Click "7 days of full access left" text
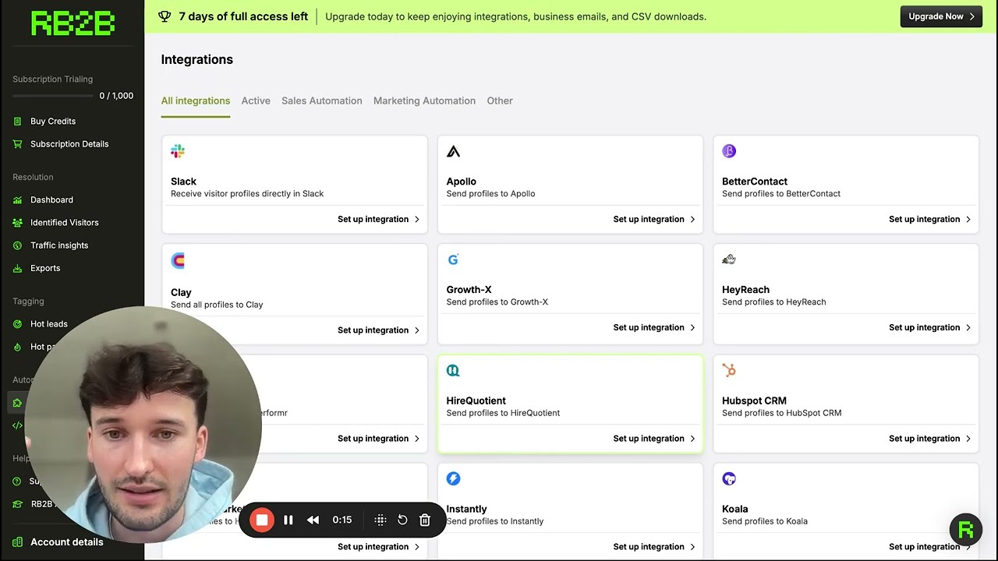The width and height of the screenshot is (998, 561). pos(243,16)
